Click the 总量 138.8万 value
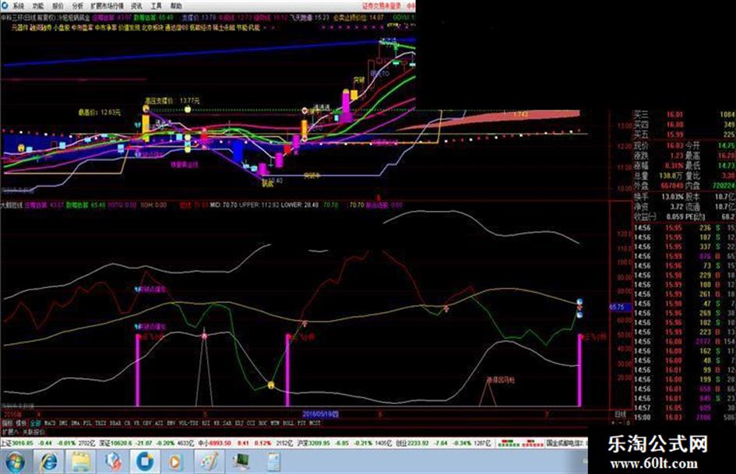 pos(671,176)
